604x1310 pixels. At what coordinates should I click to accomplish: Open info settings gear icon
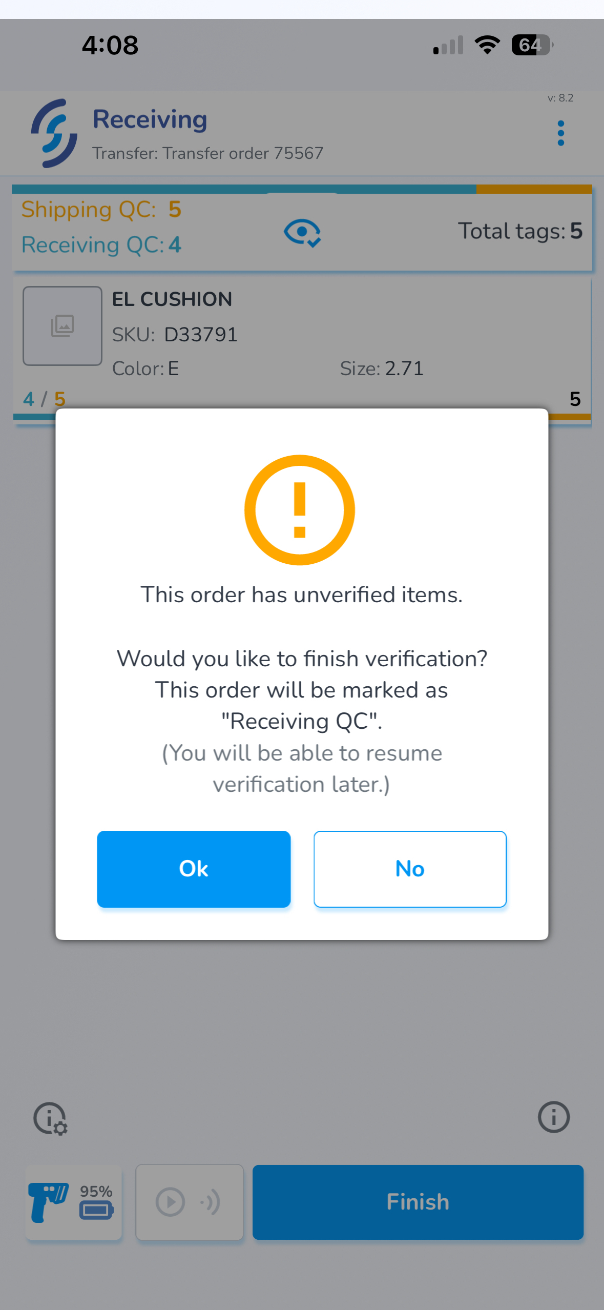tap(50, 1118)
